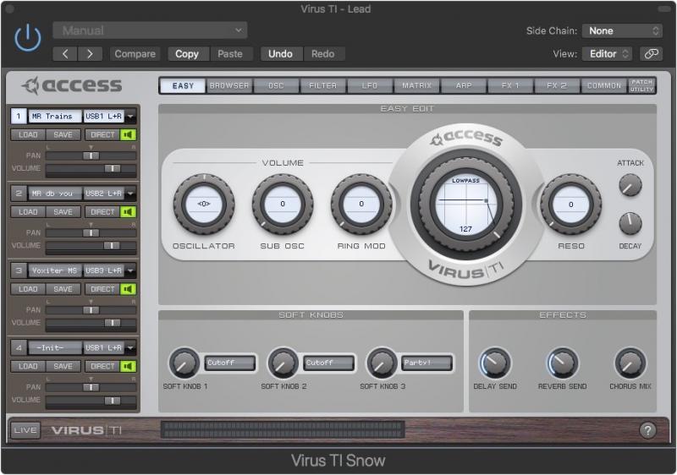Adjust PAN slider for part 1 MR Trains
Screen dimensions: 677x475
pyautogui.click(x=91, y=156)
